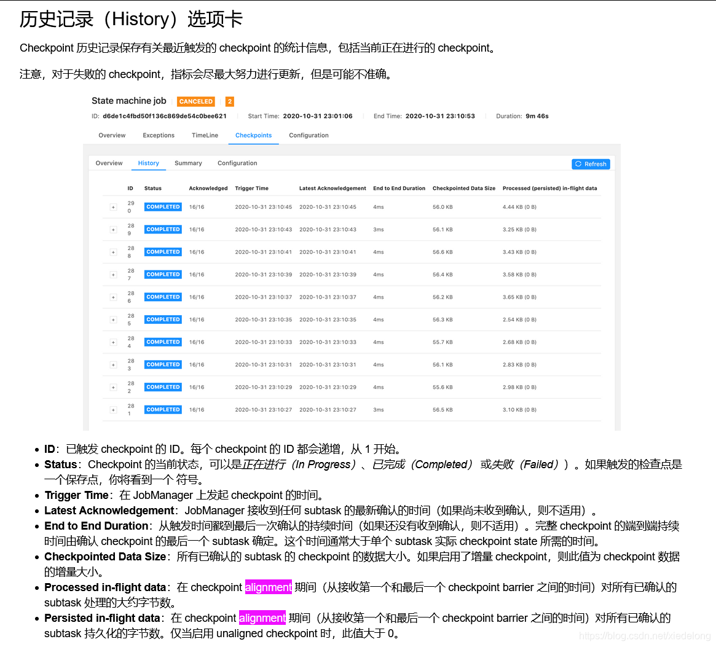Expand checkpoint row 284 details
716x647 pixels.
click(113, 342)
